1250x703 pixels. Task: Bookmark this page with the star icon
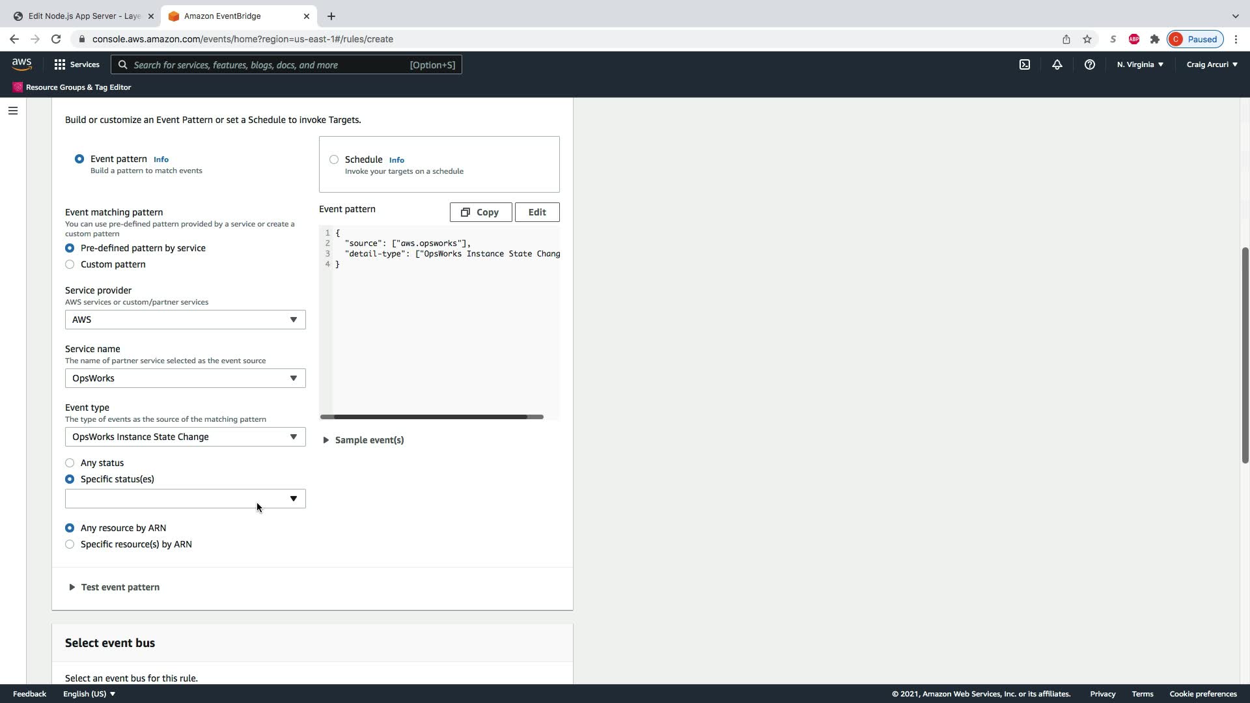[x=1087, y=39]
